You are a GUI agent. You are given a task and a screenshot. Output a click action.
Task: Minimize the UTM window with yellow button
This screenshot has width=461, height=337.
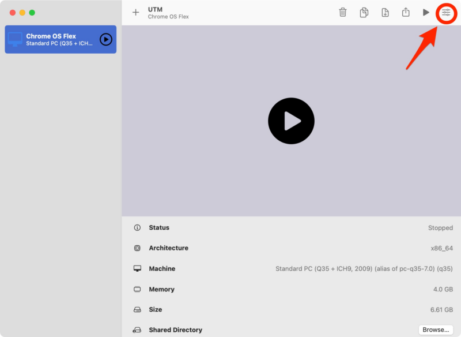(22, 13)
